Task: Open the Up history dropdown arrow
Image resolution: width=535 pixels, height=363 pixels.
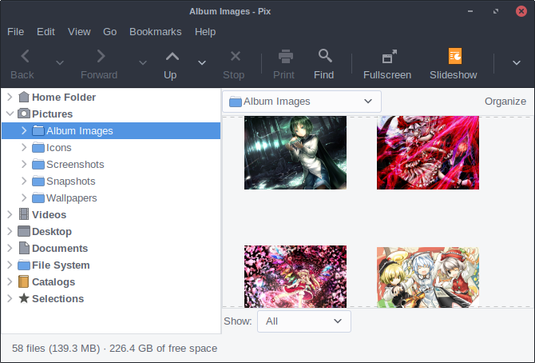Action: (x=202, y=62)
